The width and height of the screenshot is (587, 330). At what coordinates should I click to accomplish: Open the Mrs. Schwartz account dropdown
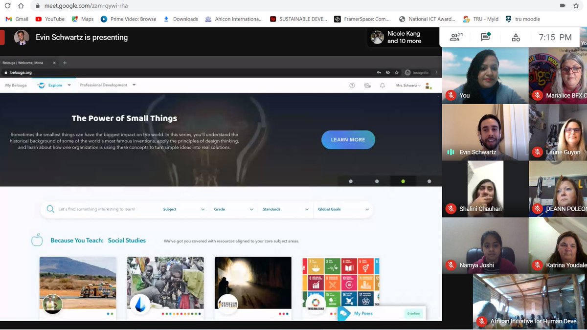tap(408, 86)
